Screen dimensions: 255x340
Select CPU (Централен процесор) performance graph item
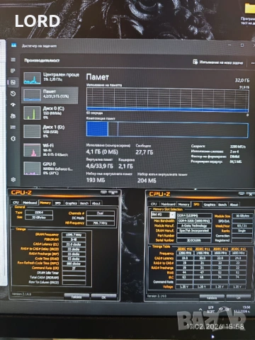click(x=51, y=78)
